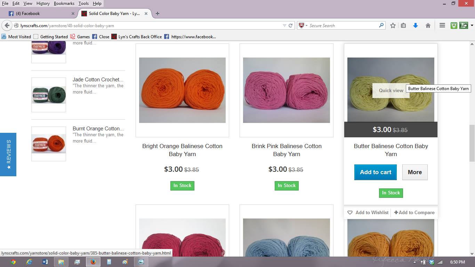
Task: Click the battery power tray icon
Action: point(423,262)
